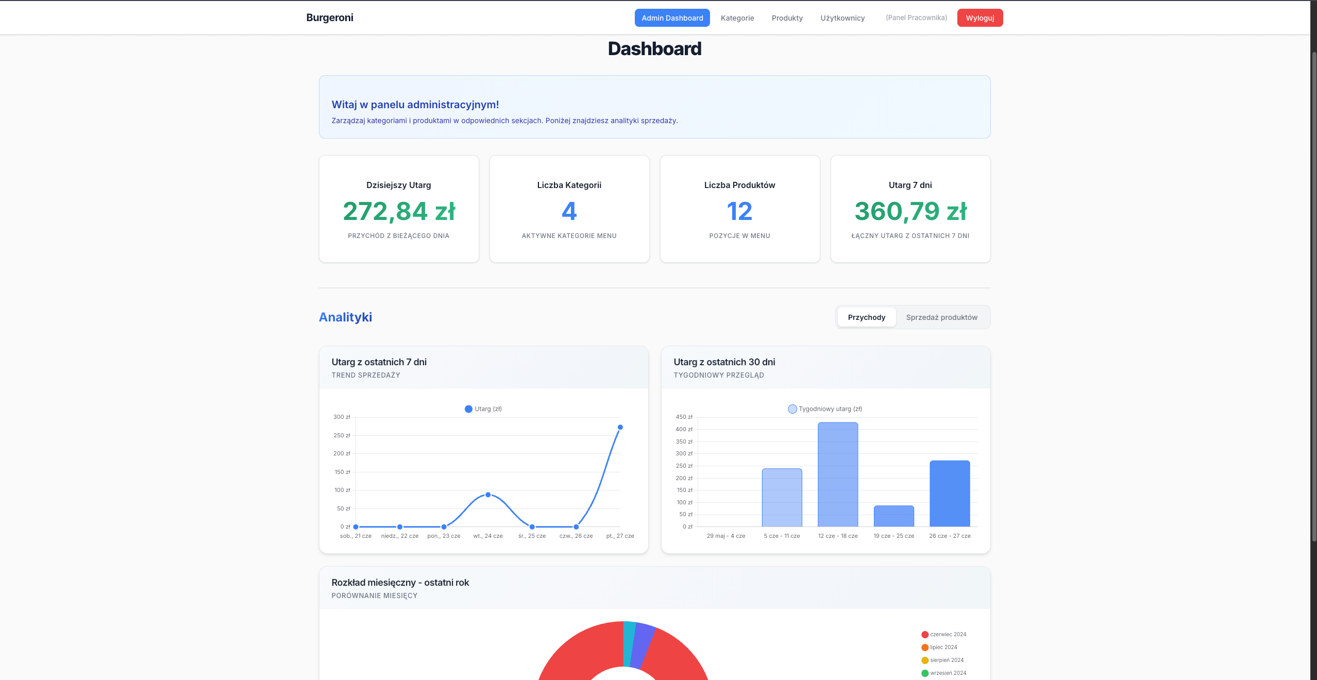The image size is (1317, 680).
Task: Click the sob., 21 cze data point
Action: point(356,526)
